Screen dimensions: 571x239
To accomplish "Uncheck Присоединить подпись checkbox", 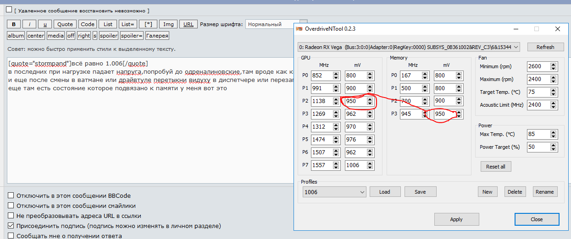I will (11, 226).
